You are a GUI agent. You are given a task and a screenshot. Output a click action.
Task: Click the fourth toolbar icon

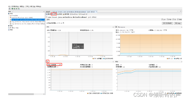tap(17, 9)
